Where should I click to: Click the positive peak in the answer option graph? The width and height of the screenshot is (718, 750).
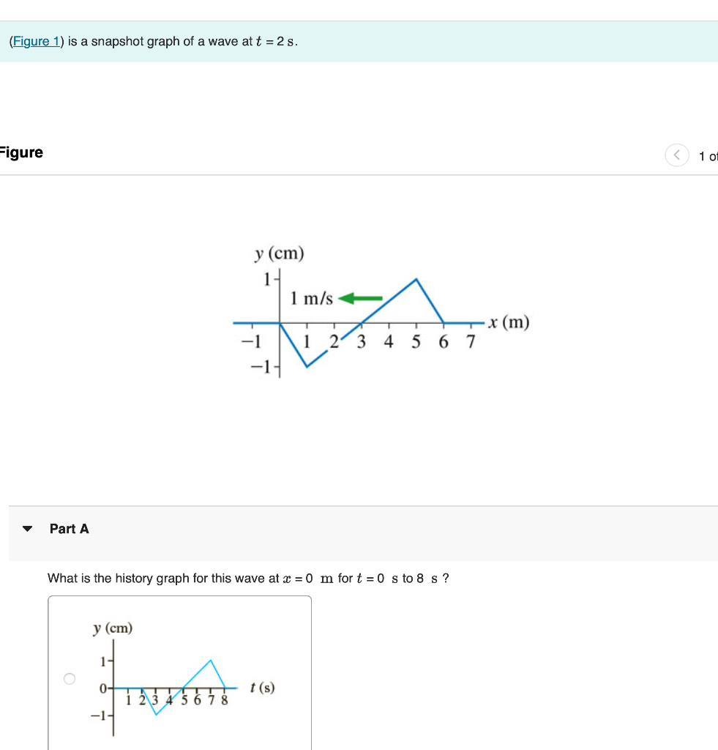[212, 661]
